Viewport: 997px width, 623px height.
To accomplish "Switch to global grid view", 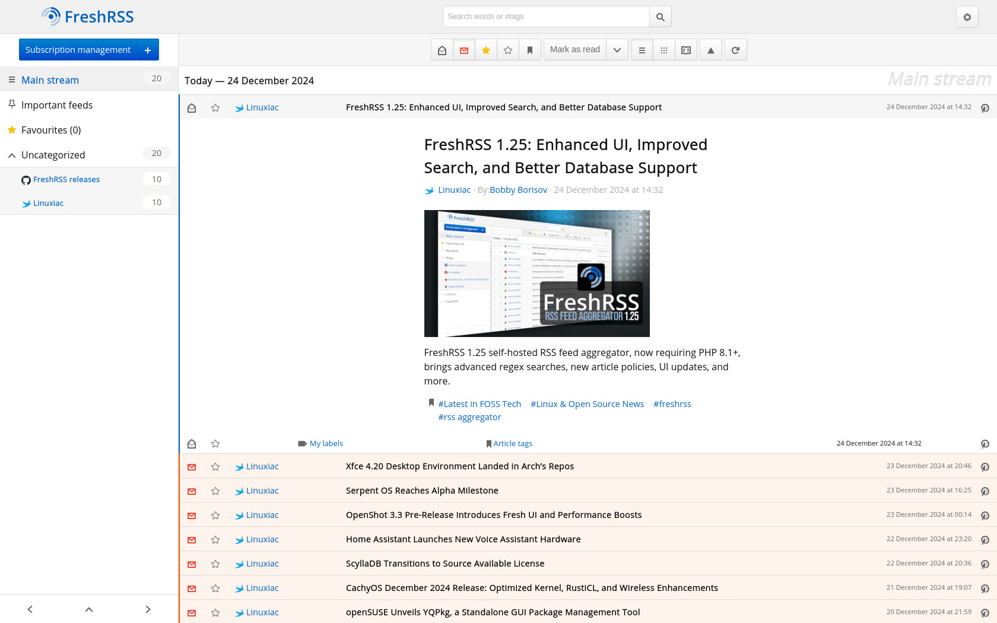I will coord(664,50).
